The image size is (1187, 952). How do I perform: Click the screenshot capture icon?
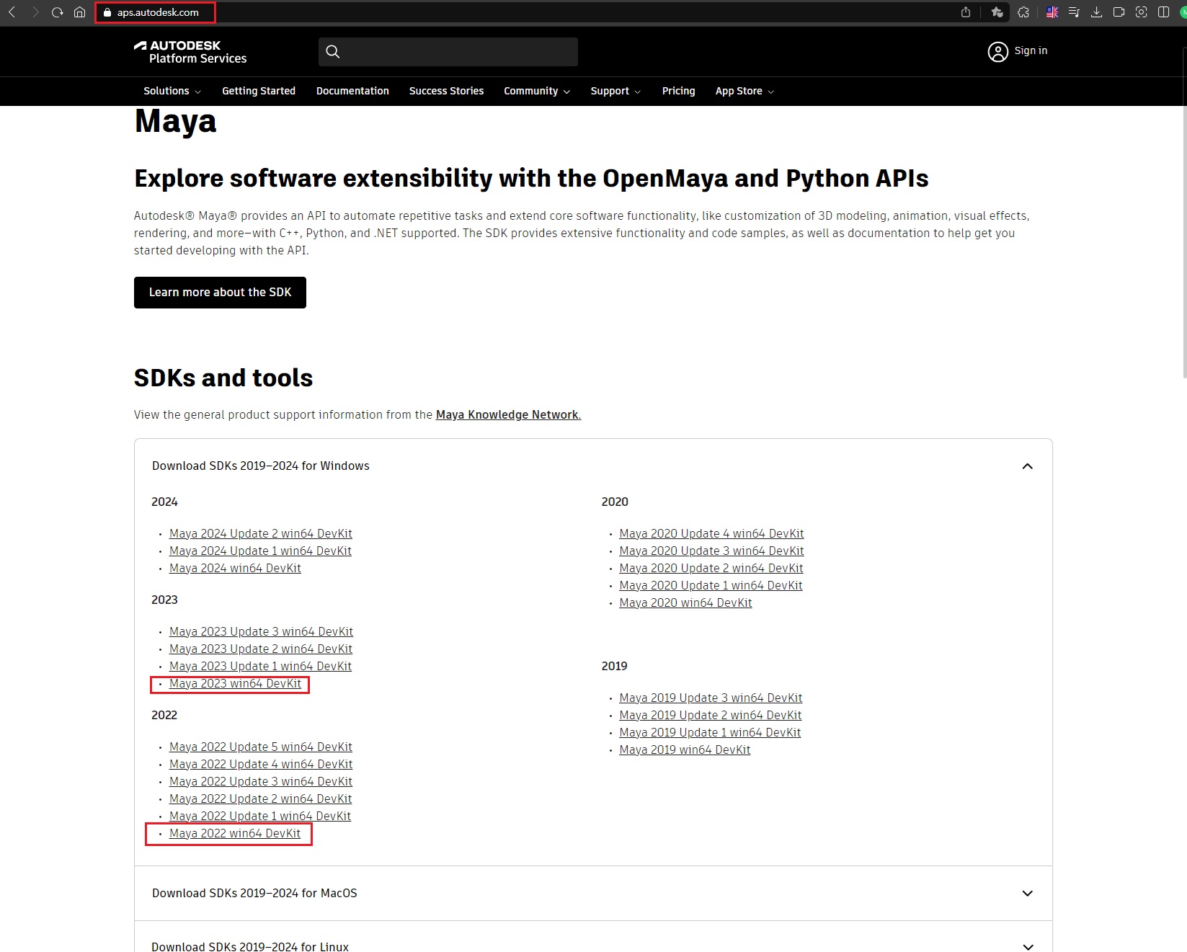[1141, 12]
